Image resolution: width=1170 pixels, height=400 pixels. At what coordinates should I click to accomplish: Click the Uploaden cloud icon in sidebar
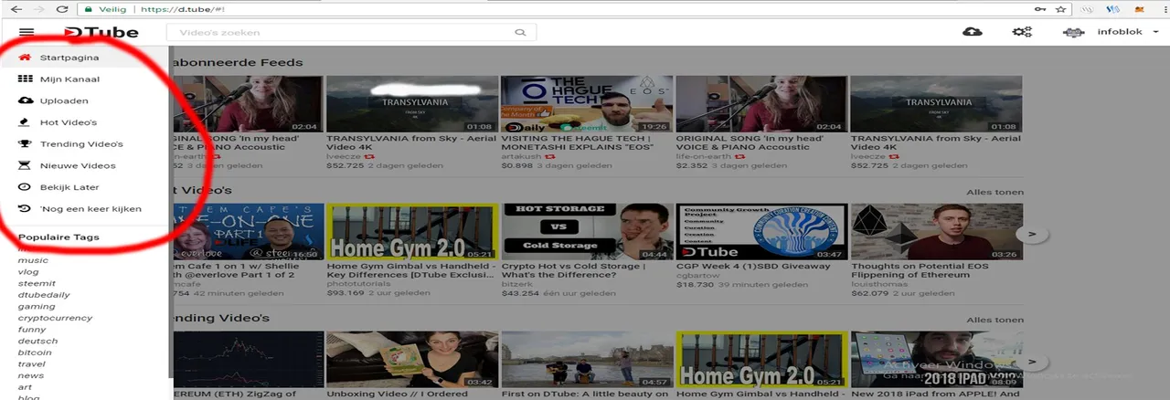coord(25,100)
